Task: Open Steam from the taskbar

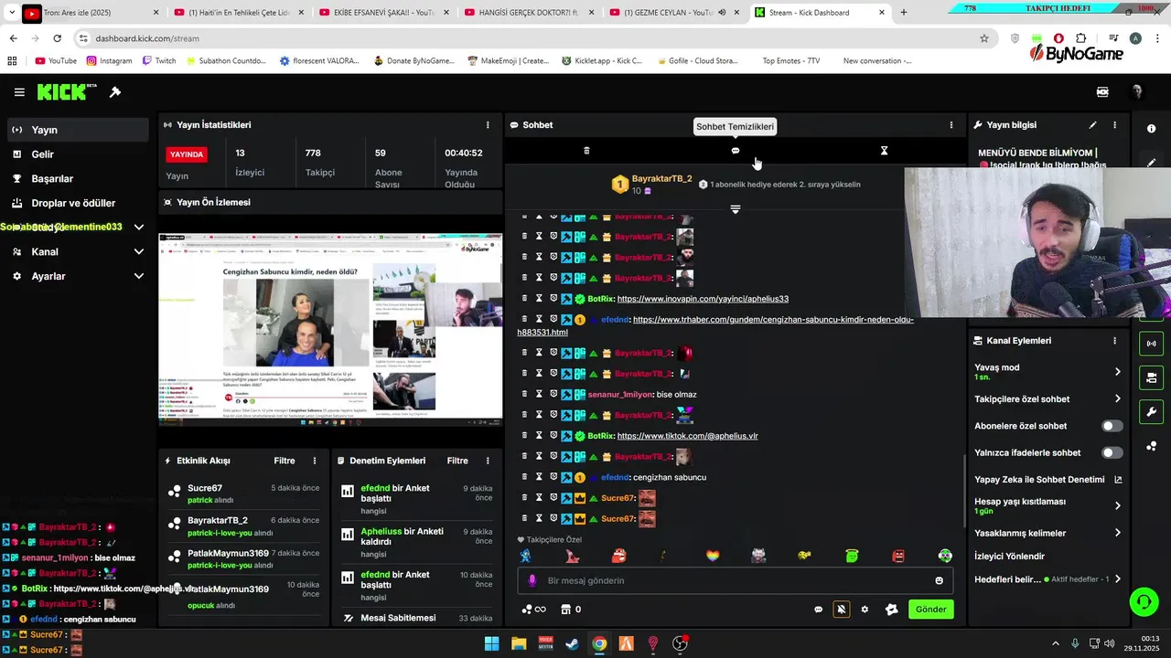Action: tap(571, 643)
